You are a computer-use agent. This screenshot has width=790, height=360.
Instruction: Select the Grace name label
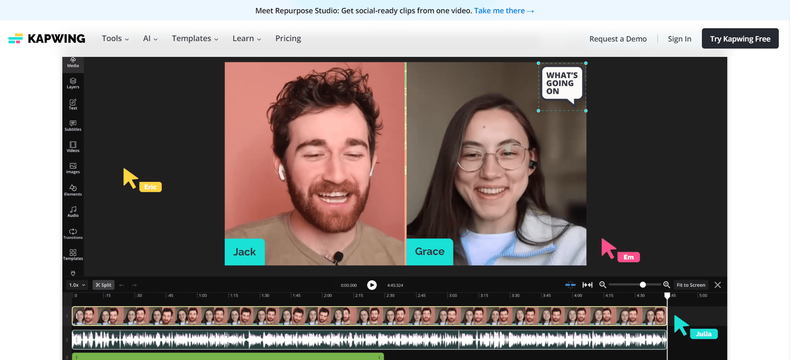click(429, 252)
